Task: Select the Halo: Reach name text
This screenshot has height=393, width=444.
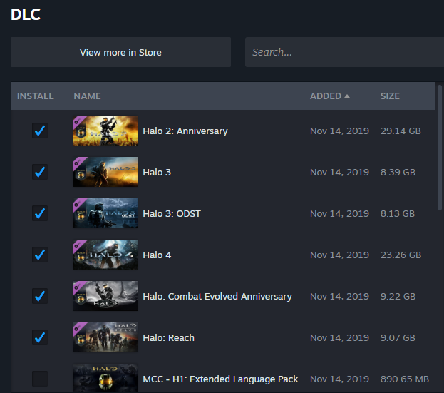Action: pos(168,338)
